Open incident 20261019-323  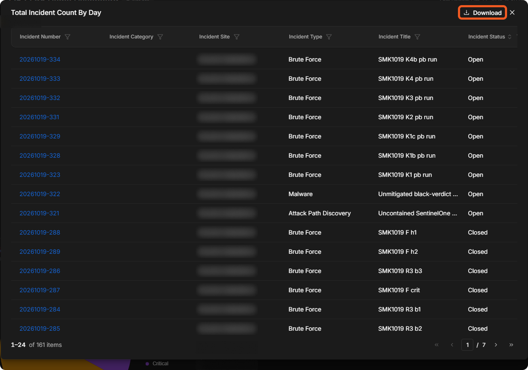(x=40, y=175)
